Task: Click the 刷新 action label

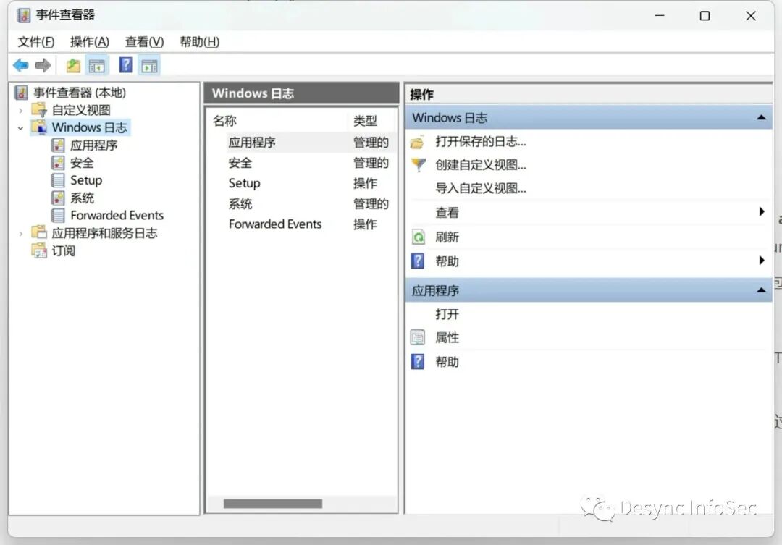Action: [x=447, y=237]
